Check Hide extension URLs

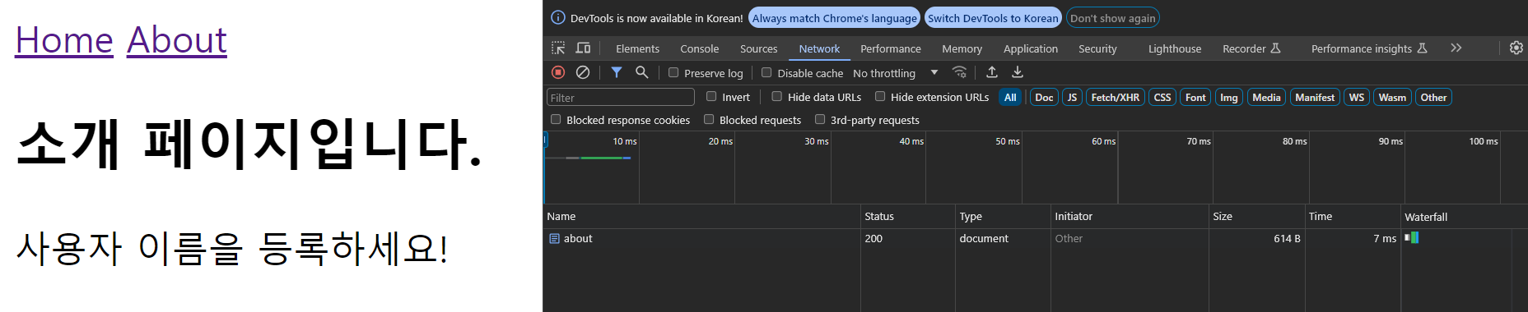880,96
